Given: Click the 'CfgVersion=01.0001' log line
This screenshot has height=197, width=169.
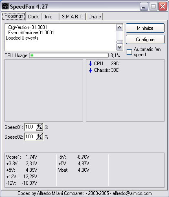Looking at the screenshot, I should [28, 27].
